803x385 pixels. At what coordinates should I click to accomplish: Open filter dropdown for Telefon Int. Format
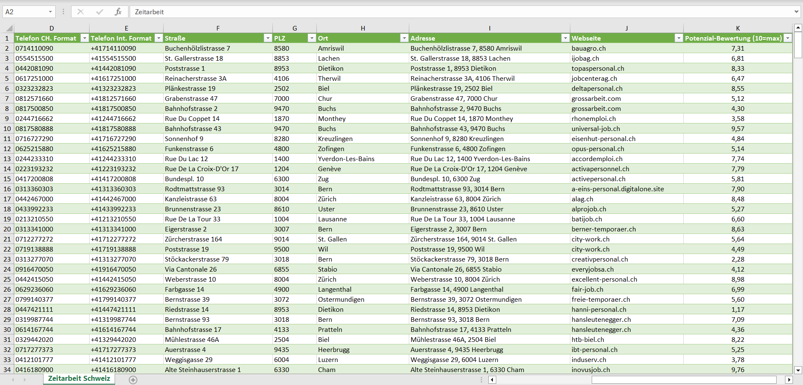[159, 38]
